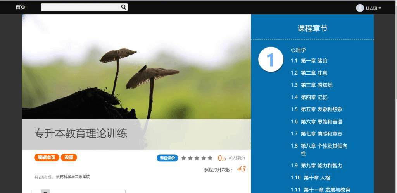Focus the top search input field
Viewport: 397px width, 193px height.
(80, 7)
